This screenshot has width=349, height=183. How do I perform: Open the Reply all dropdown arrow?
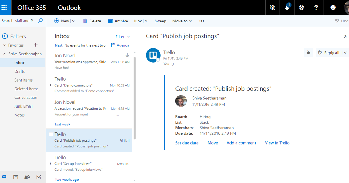point(345,53)
